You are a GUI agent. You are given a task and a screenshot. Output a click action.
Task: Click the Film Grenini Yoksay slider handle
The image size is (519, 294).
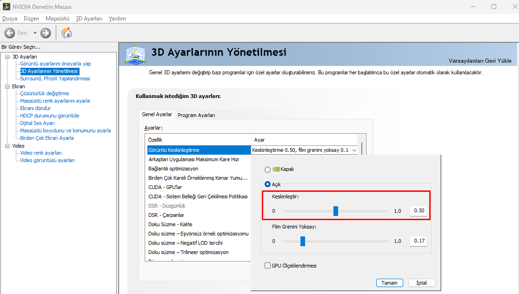point(303,241)
